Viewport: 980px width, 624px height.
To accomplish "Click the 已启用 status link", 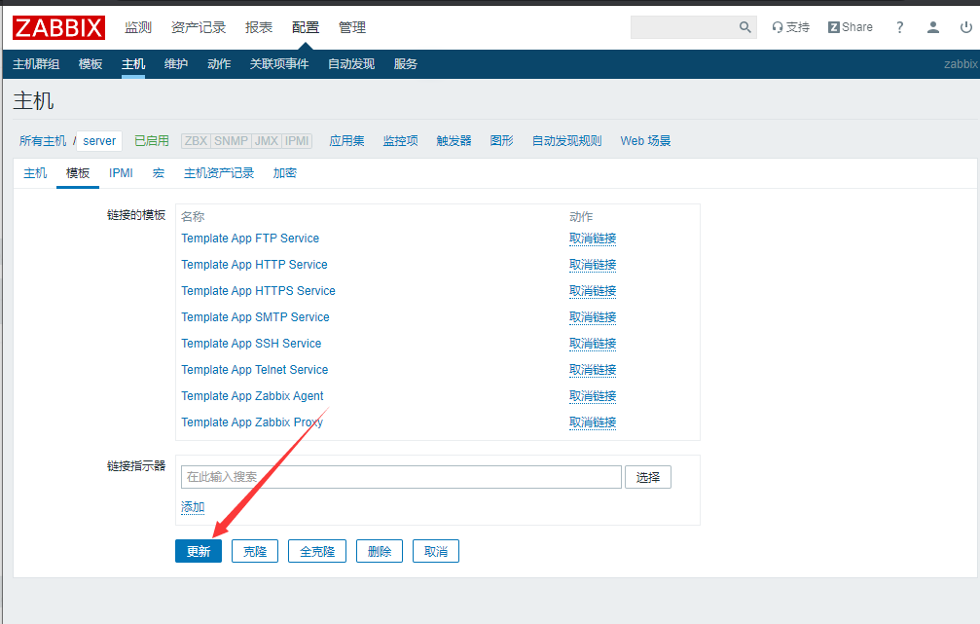I will [152, 141].
